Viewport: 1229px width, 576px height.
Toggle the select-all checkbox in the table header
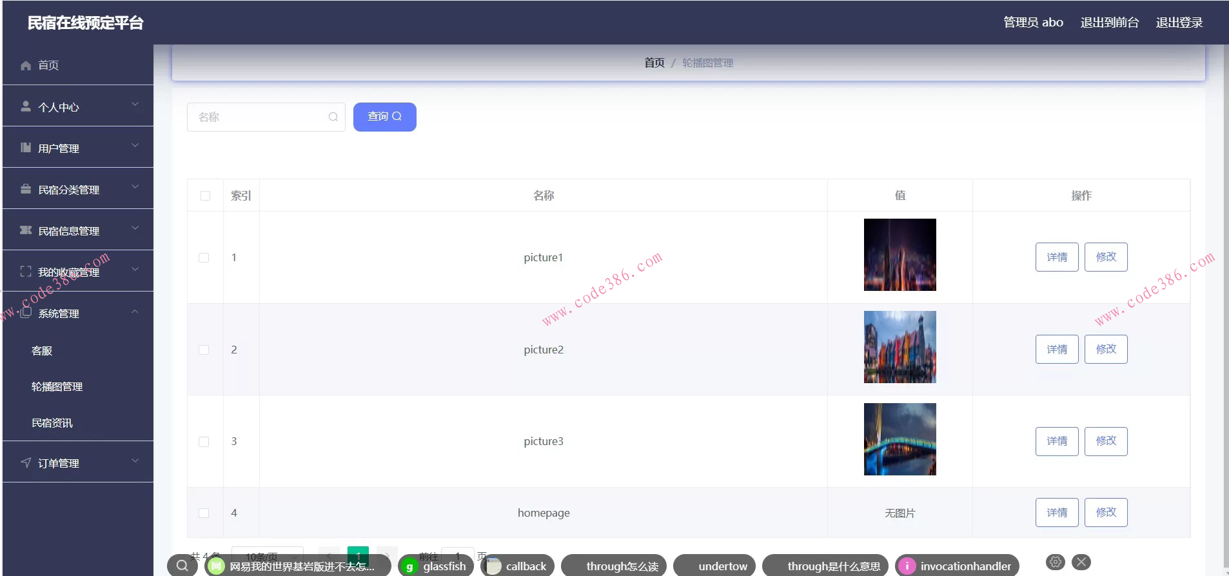[x=205, y=195]
